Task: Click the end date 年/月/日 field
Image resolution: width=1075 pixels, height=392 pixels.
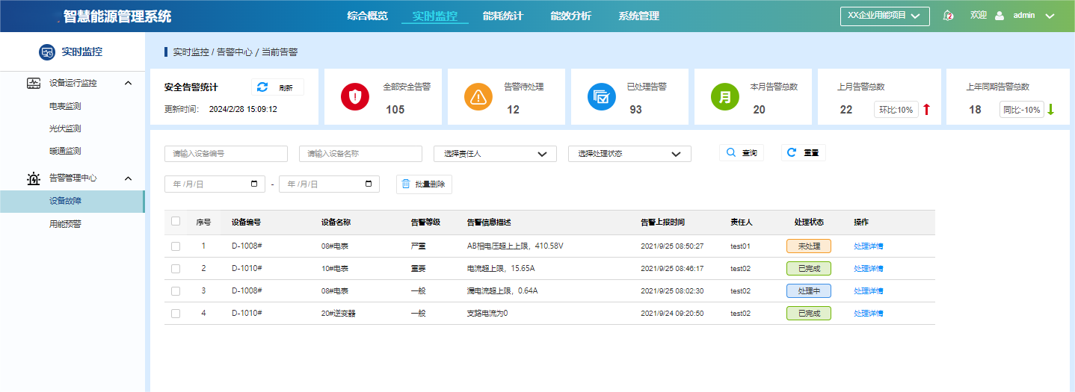Action: click(329, 184)
